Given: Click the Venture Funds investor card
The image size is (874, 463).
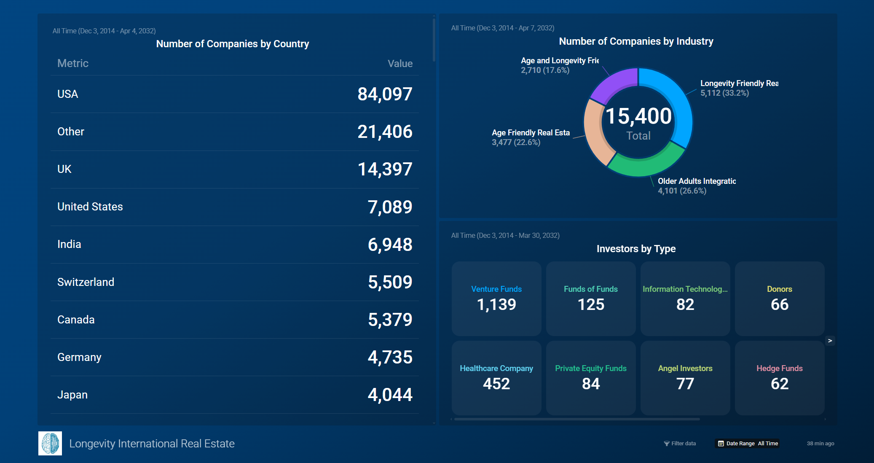Looking at the screenshot, I should (x=496, y=298).
